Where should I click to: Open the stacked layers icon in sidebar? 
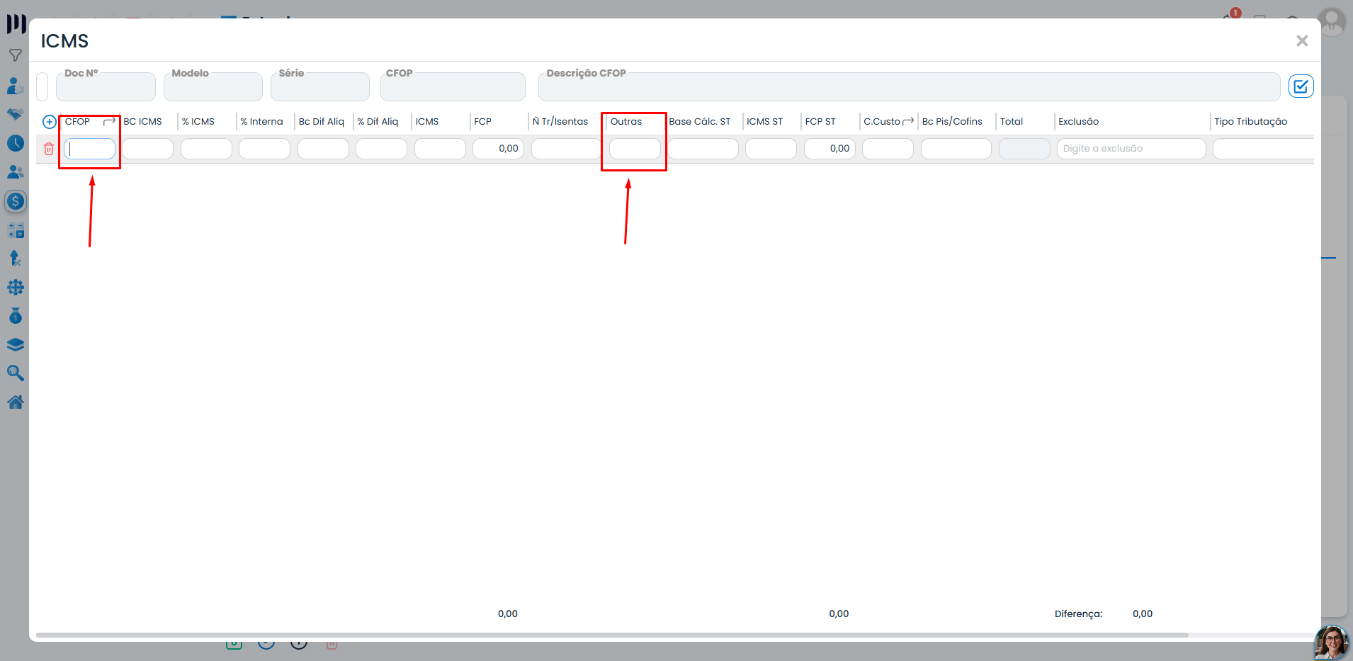16,345
